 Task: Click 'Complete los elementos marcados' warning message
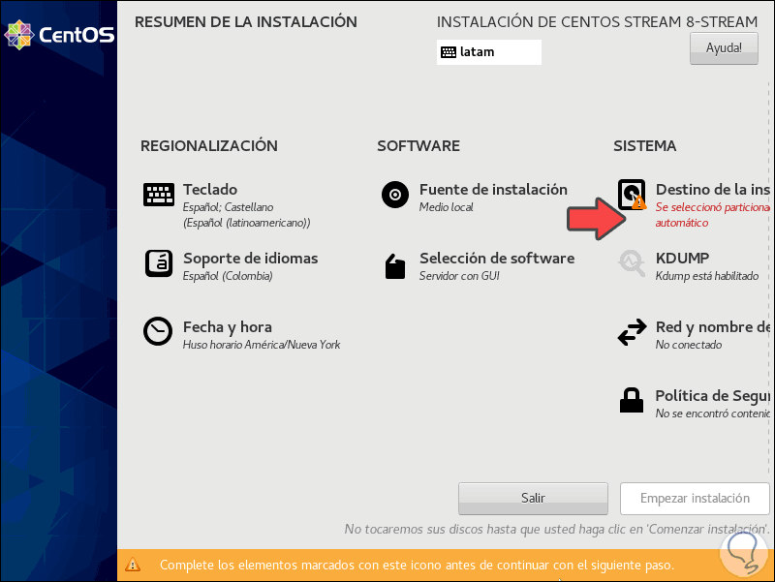tap(417, 565)
